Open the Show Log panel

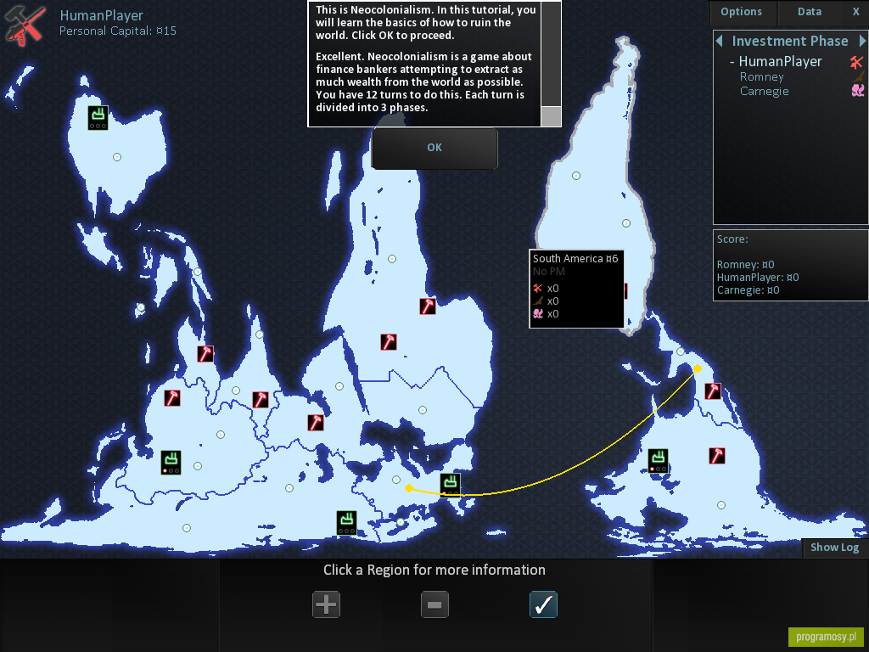(x=835, y=548)
